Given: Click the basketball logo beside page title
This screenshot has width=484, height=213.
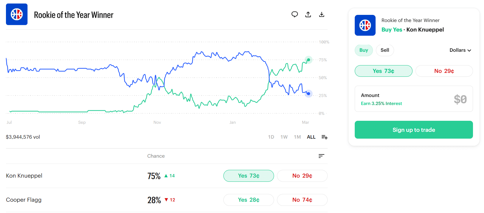Looking at the screenshot, I should (17, 14).
